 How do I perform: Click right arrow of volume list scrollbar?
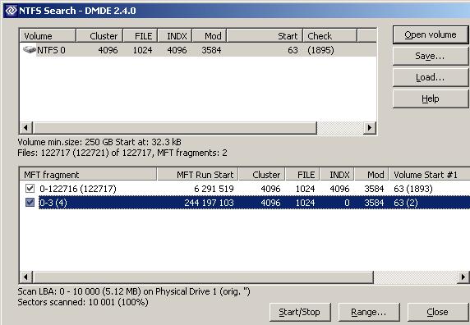370,128
